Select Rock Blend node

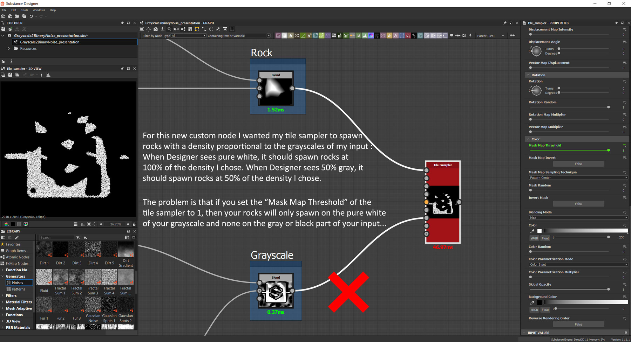point(276,88)
